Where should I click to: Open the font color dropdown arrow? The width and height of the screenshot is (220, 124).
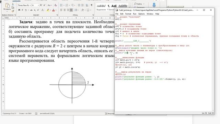coord(56,10)
